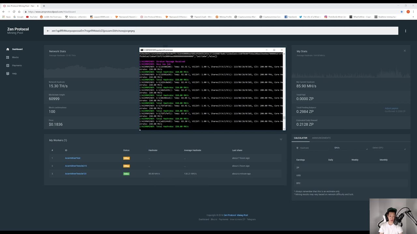
Task: Open worker AcornMinerTestcle101
Action: tap(76, 174)
